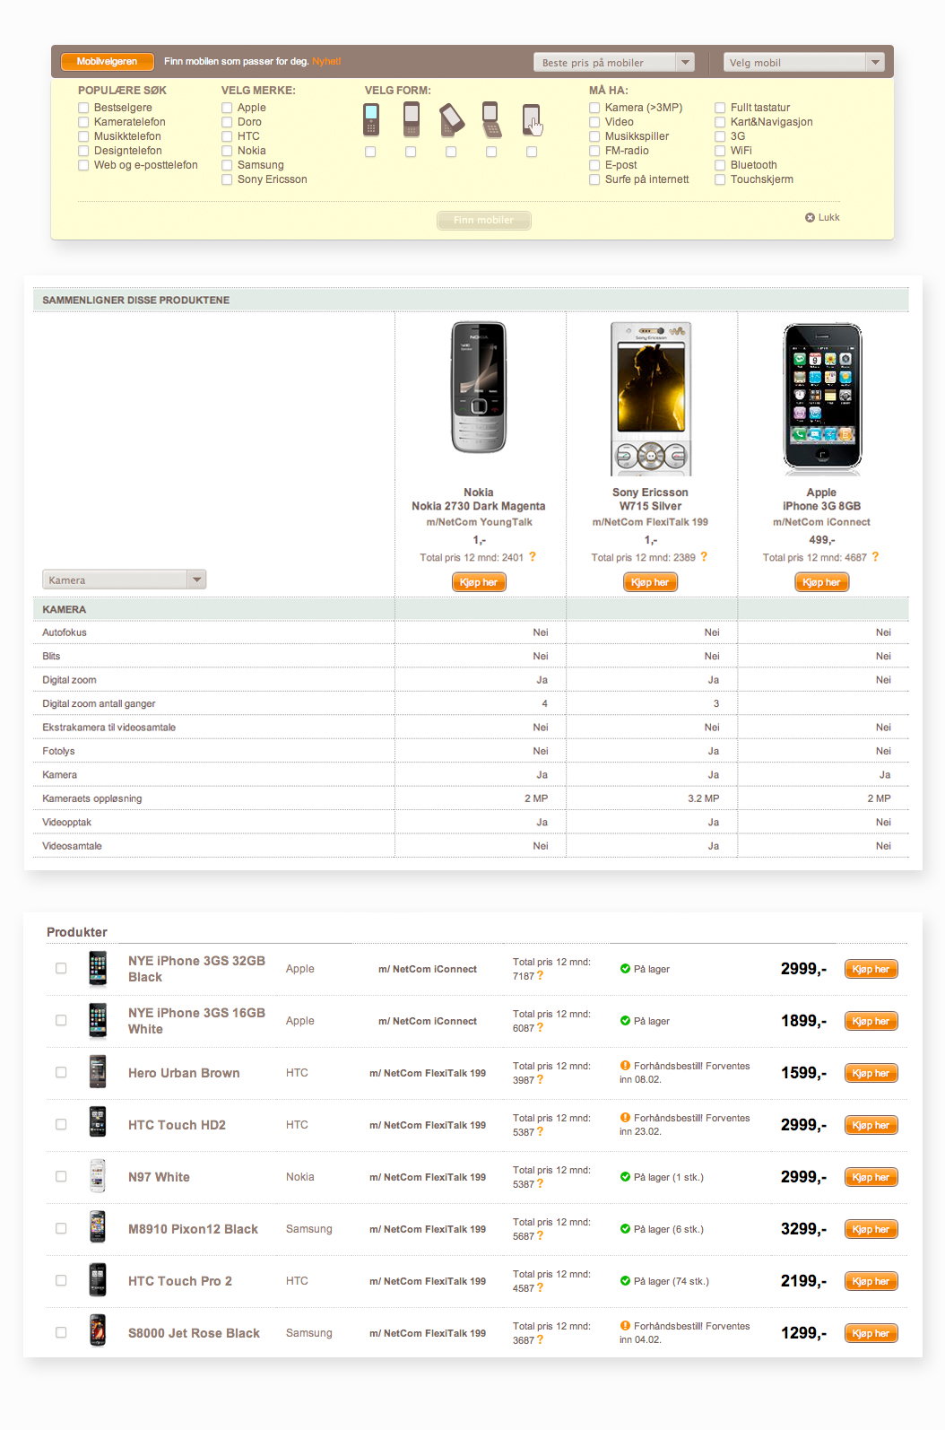Click Kjøp her under Nokia 2730

[x=479, y=582]
